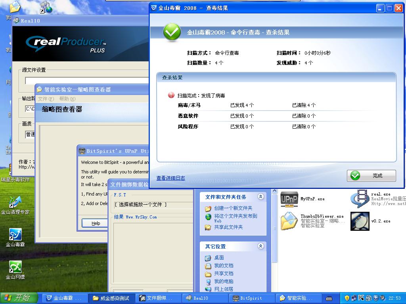406x304 pixels.
Task: Select the real.exe film-strip file icon
Action: [x=360, y=199]
